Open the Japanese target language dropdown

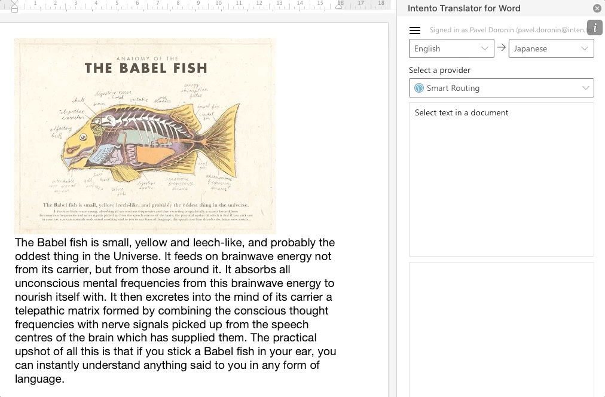[551, 48]
